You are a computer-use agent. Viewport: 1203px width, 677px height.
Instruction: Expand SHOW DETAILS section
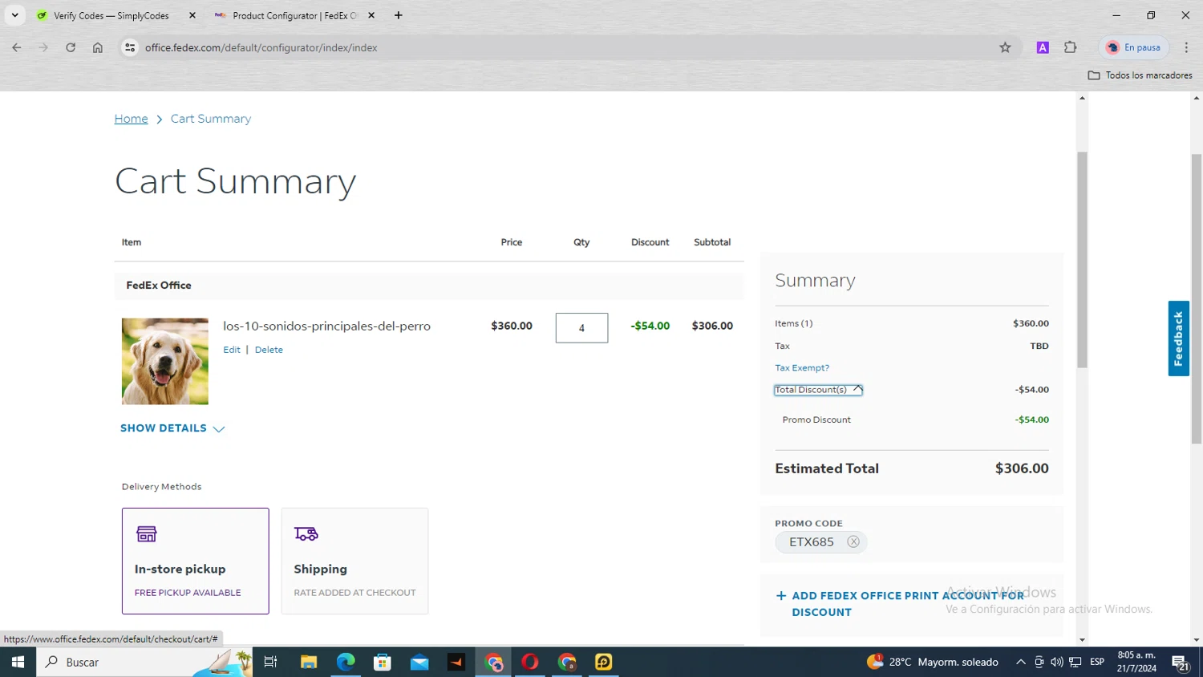coord(172,428)
